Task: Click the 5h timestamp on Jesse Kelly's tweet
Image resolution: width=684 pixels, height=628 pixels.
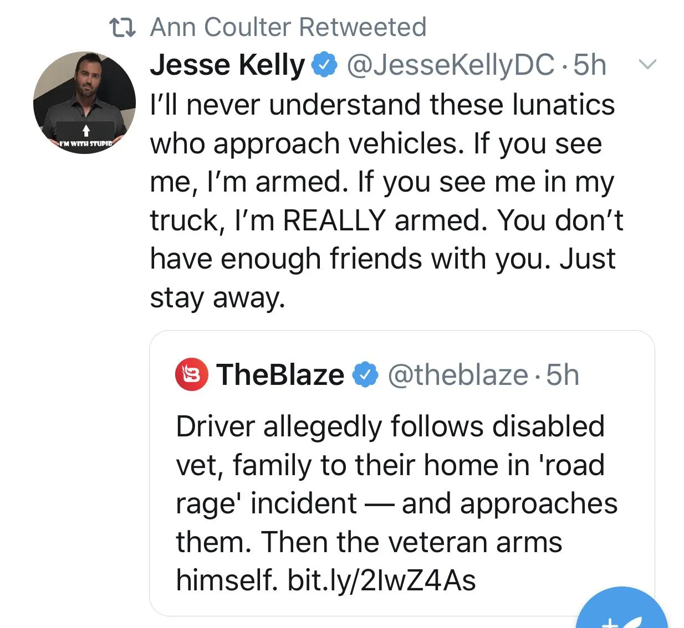Action: pos(590,65)
